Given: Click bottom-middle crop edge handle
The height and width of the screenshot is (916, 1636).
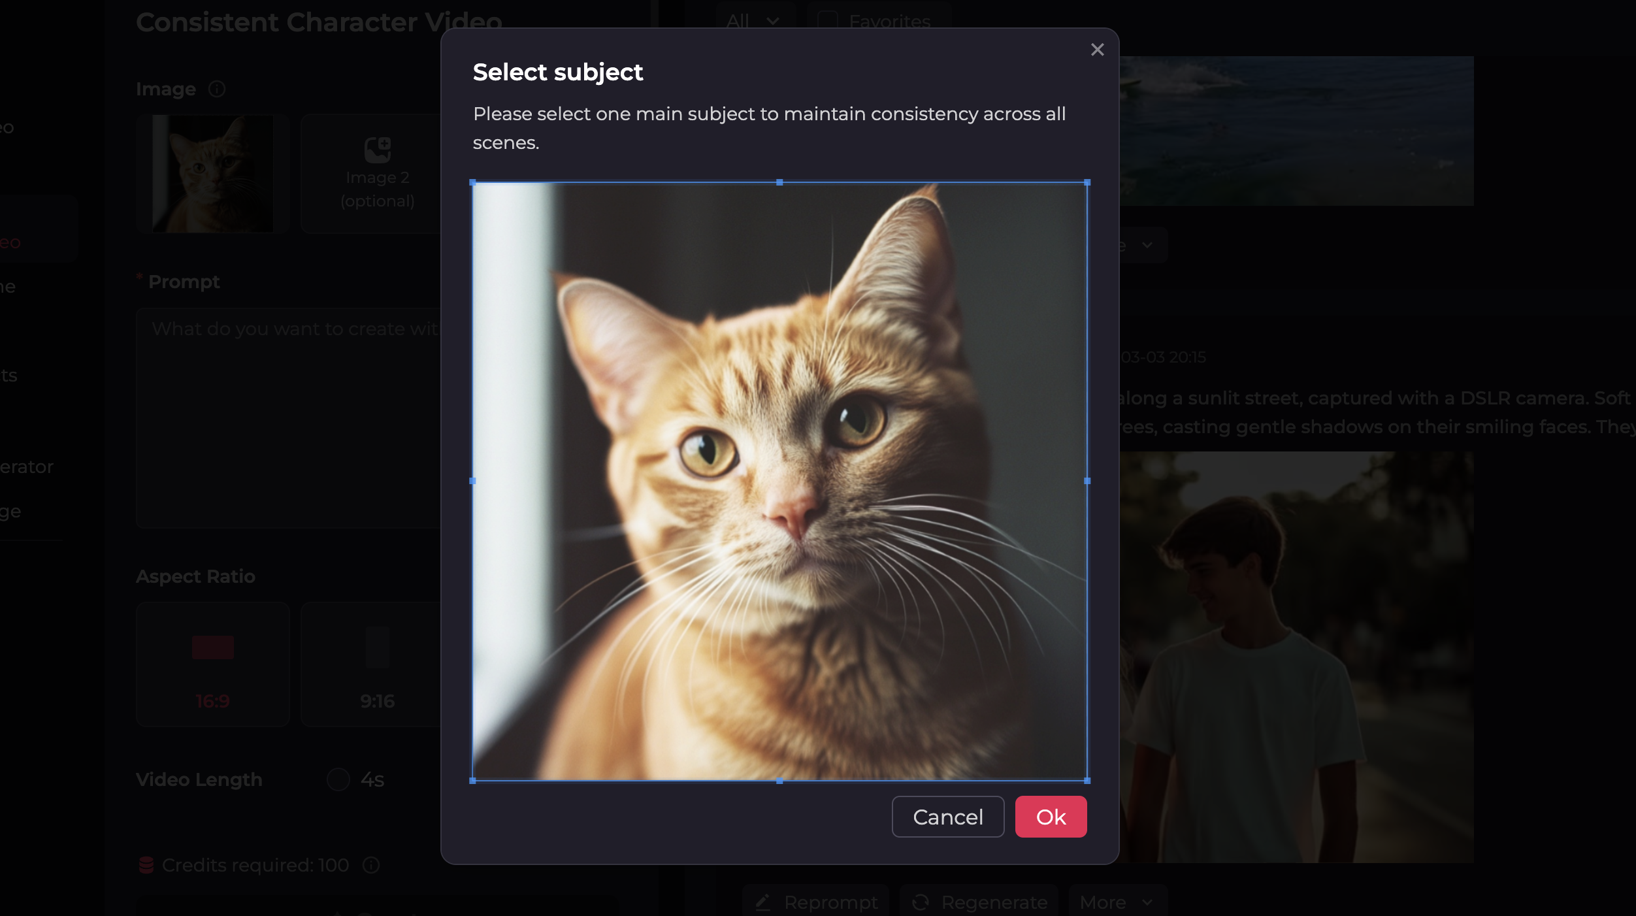Looking at the screenshot, I should pos(779,781).
